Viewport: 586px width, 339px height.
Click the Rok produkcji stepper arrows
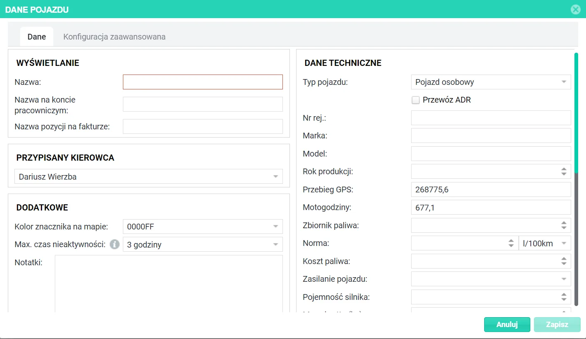tap(564, 171)
